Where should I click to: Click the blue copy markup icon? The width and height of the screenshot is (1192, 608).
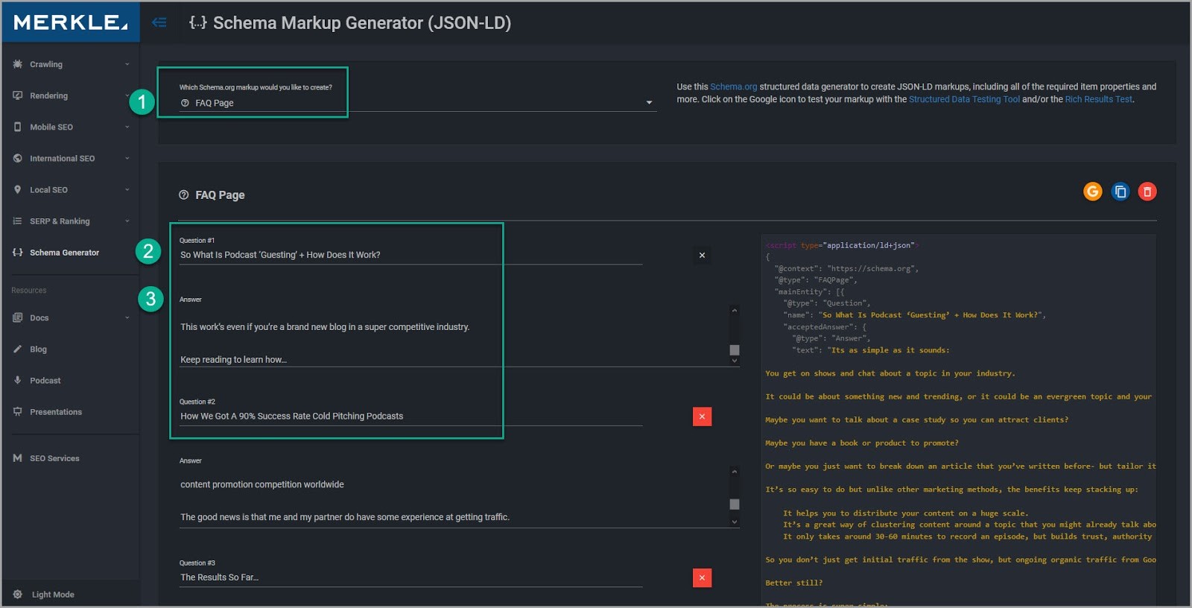coord(1120,191)
